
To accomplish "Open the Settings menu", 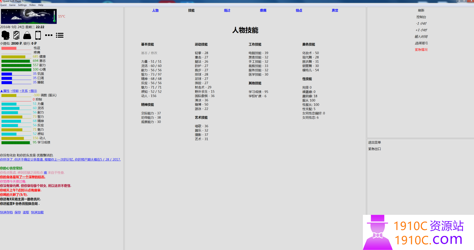I will [22, 5].
